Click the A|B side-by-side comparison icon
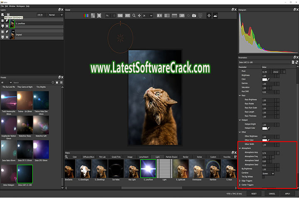299x199 pixels. (160, 15)
